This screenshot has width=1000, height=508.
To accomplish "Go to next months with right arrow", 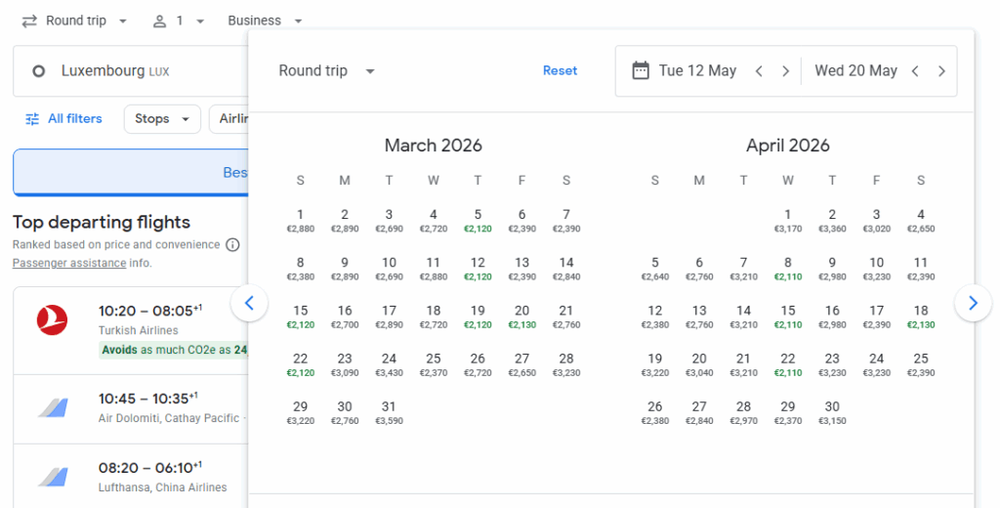I will (x=973, y=303).
